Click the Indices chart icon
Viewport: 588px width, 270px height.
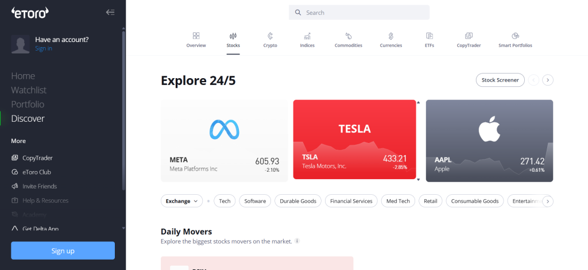click(x=307, y=36)
